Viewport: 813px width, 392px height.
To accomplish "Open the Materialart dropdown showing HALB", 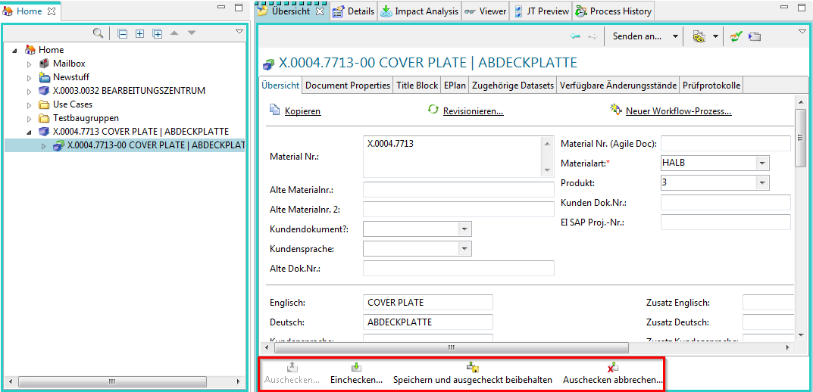I will (761, 163).
